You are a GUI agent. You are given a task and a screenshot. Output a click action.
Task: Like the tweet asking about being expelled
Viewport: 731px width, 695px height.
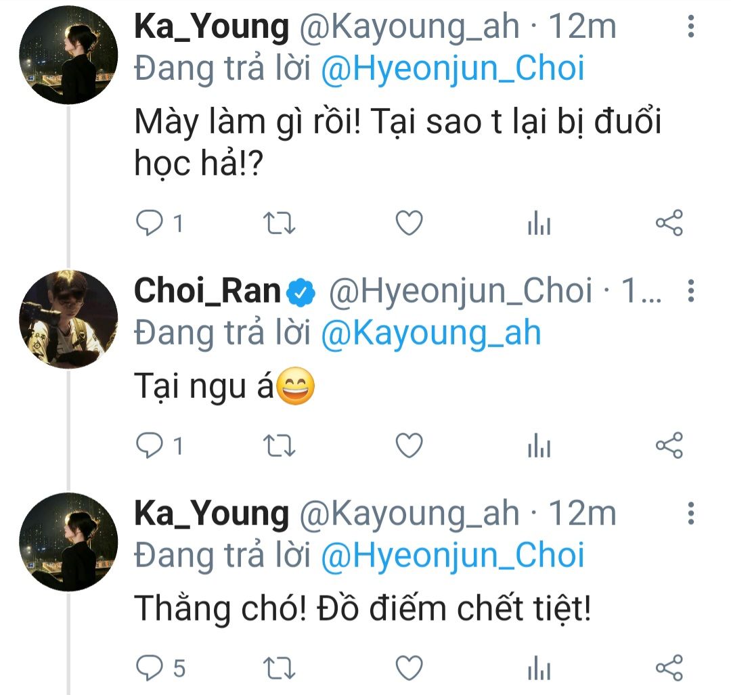pyautogui.click(x=409, y=223)
